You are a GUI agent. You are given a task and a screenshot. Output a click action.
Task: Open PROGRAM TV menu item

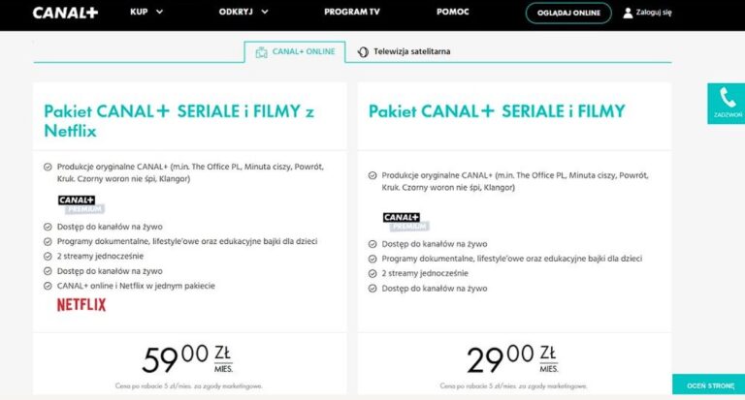(x=351, y=13)
